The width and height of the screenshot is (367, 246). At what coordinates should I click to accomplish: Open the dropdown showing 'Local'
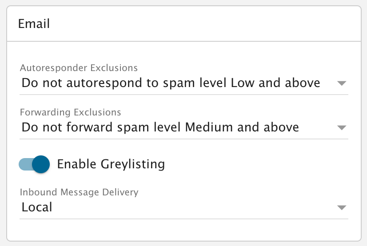(178, 207)
